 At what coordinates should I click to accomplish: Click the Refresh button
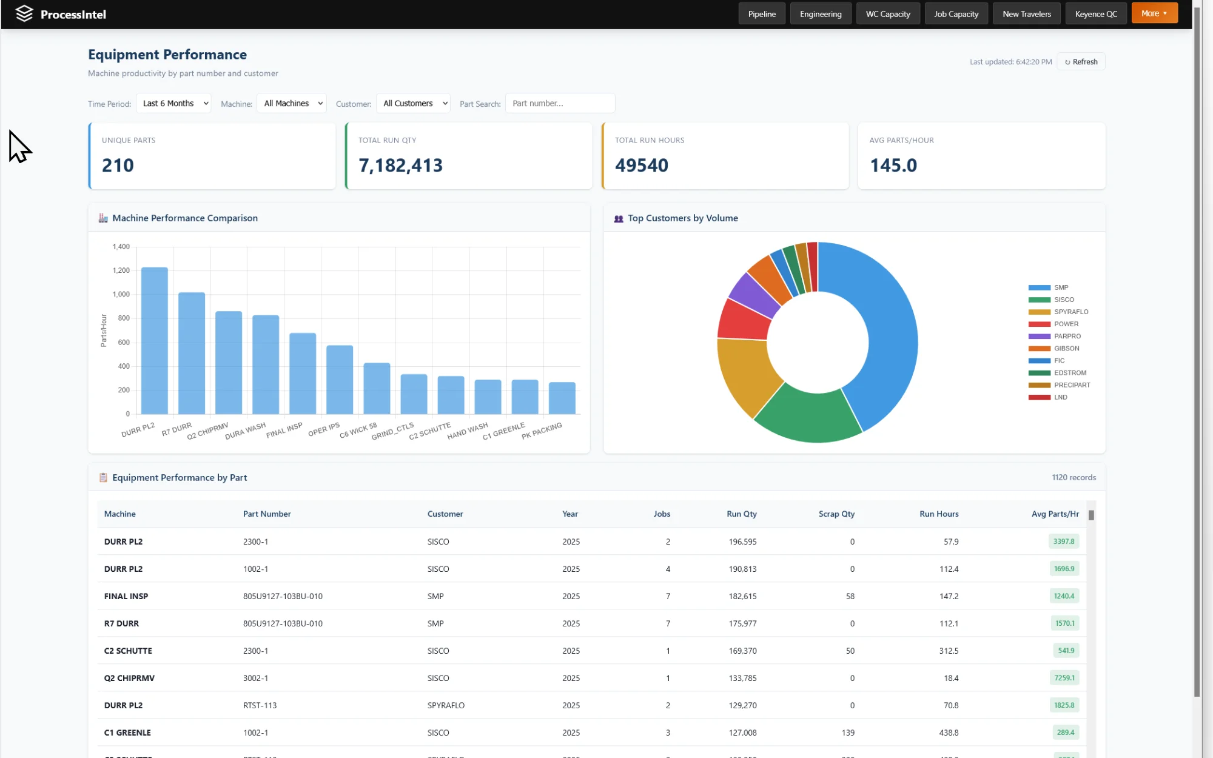[1081, 62]
